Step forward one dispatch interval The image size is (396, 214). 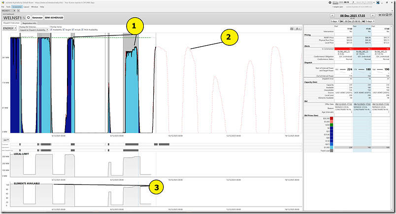click(372, 15)
